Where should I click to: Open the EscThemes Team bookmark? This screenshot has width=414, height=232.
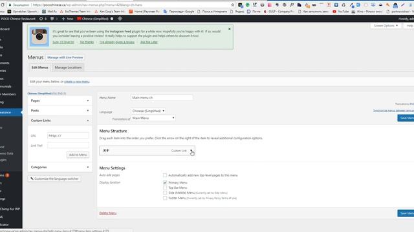(75, 12)
